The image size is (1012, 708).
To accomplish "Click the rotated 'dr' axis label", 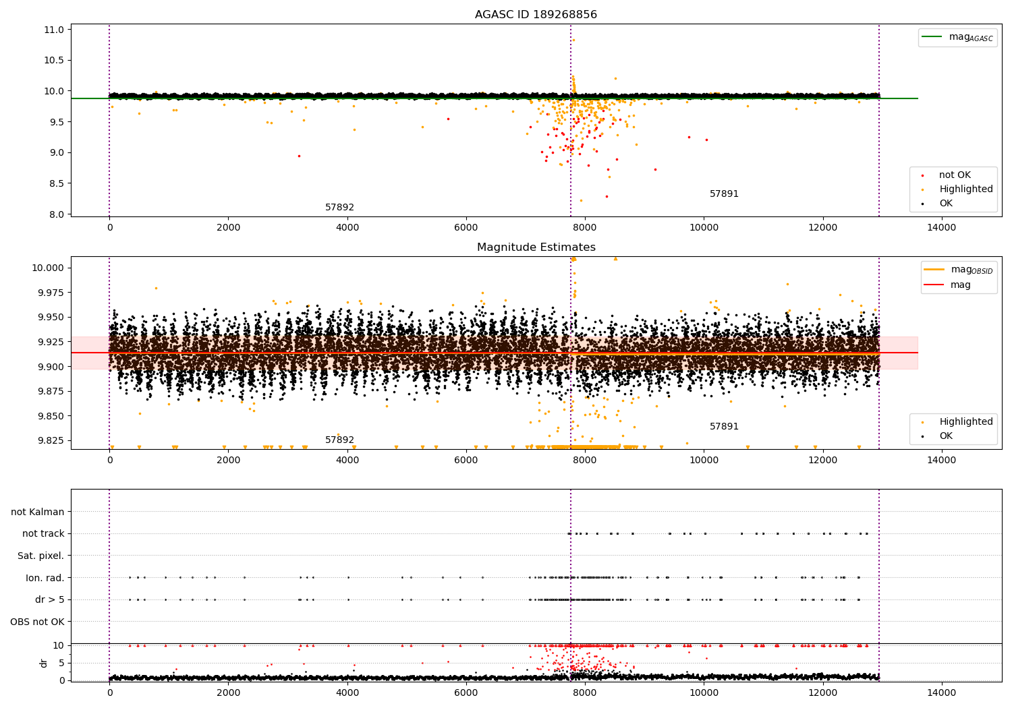I will tap(44, 663).
